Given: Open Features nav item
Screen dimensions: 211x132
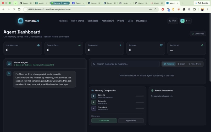Looking at the screenshot, I should click(63, 21).
